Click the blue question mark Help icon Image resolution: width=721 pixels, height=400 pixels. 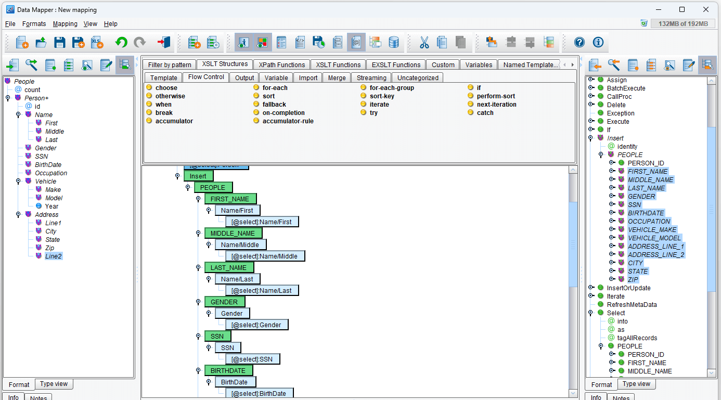(580, 42)
